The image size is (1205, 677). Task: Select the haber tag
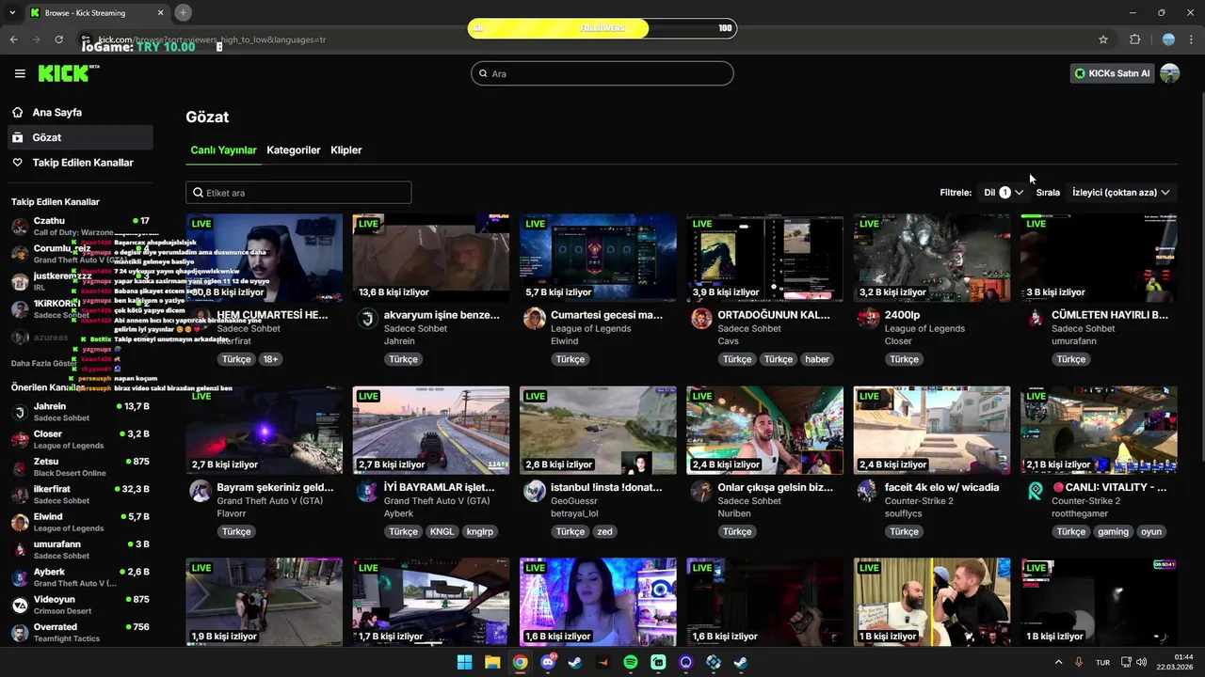(817, 359)
